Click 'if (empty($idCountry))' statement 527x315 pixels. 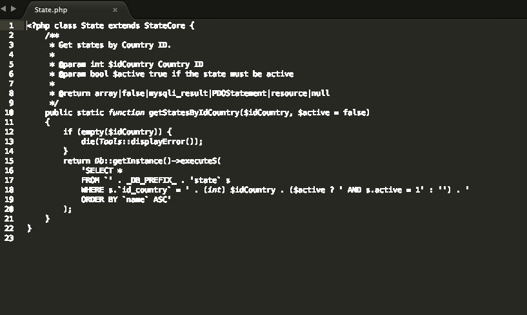click(117, 131)
